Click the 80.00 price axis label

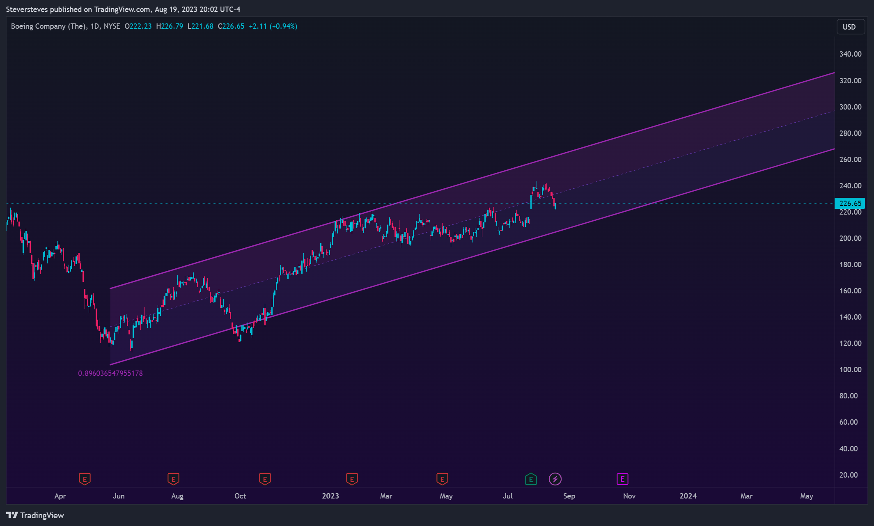[x=849, y=396]
